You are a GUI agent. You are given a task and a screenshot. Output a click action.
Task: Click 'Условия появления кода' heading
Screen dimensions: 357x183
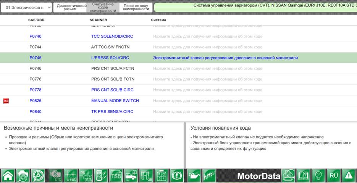(221, 128)
